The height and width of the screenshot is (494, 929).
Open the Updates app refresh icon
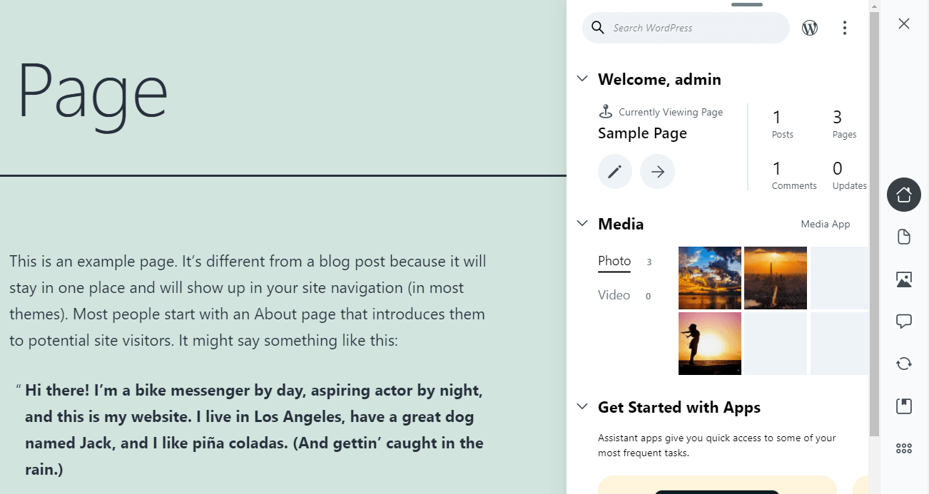point(903,364)
